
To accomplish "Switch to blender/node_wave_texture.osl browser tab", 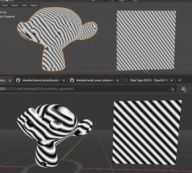I will pos(94,80).
